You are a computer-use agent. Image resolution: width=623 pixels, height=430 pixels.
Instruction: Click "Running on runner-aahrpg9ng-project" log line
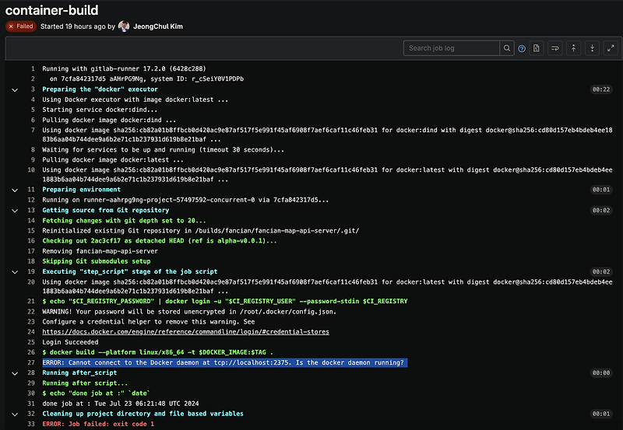click(x=185, y=200)
